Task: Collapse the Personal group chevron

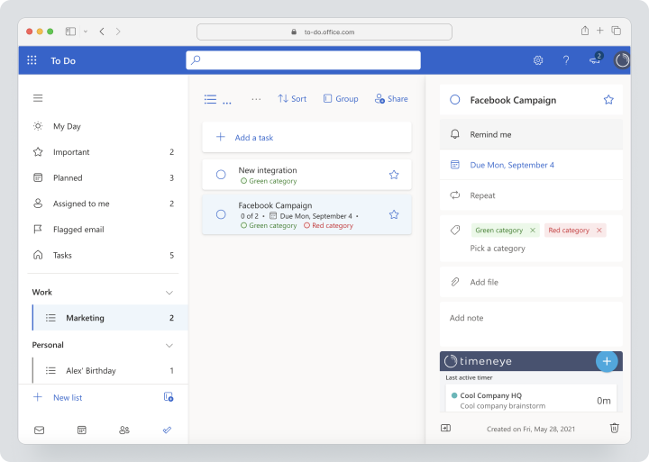Action: pos(169,345)
